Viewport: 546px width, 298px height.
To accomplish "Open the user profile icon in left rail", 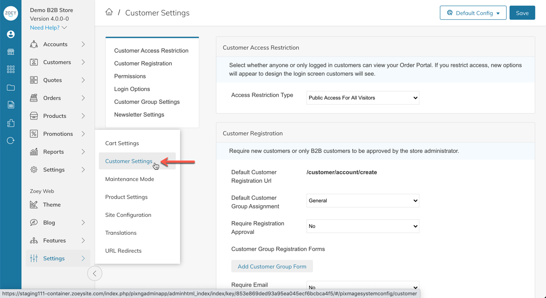I will pos(11,34).
